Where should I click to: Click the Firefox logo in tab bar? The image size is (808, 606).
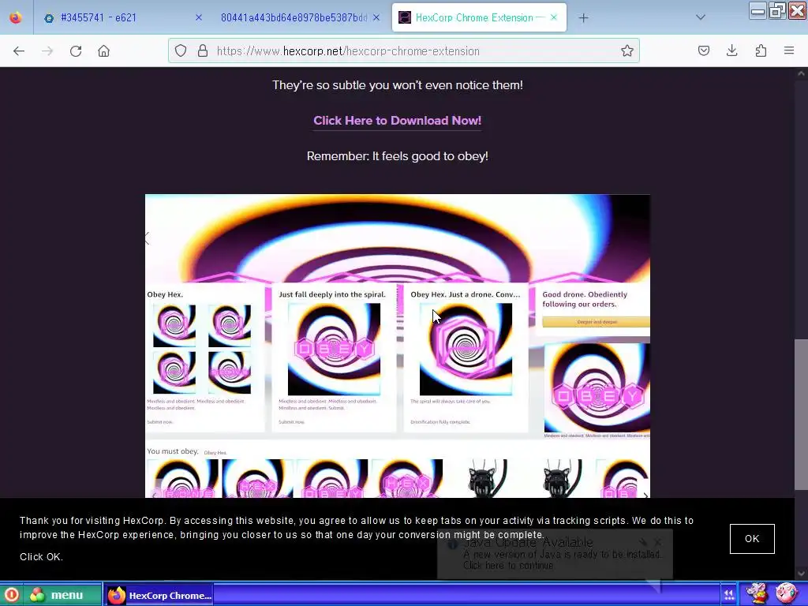click(x=16, y=17)
